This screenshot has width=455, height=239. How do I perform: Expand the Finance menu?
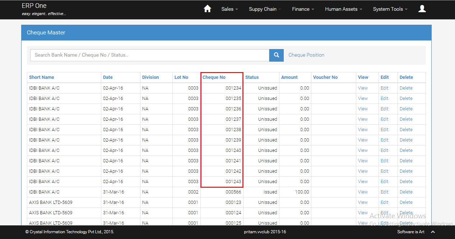pos(303,9)
